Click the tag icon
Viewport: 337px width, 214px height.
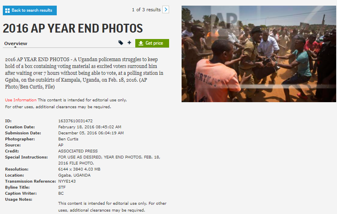[121, 43]
